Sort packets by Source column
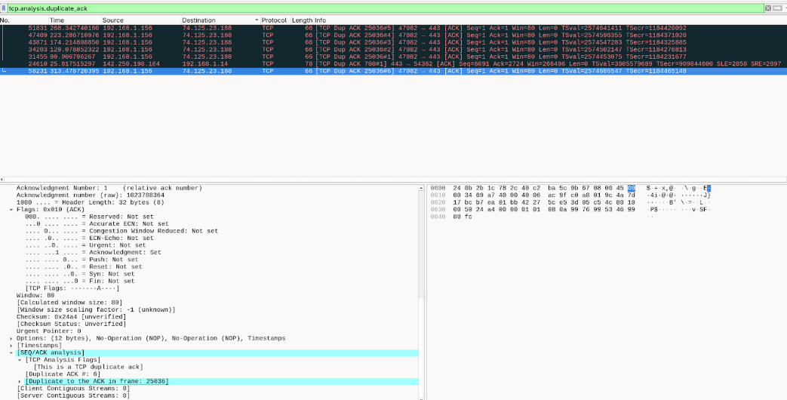This screenshot has height=400, width=787. click(140, 20)
